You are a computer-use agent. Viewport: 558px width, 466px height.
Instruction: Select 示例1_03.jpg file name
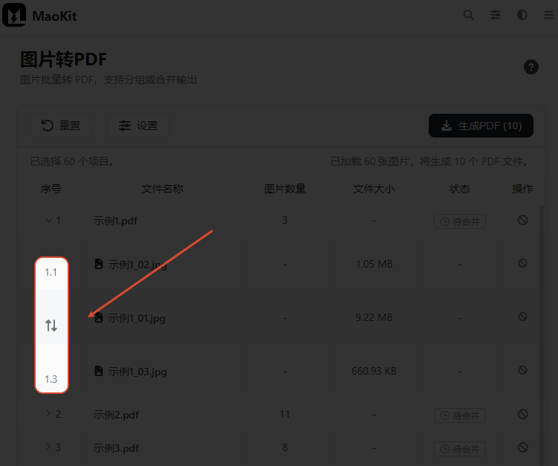137,372
